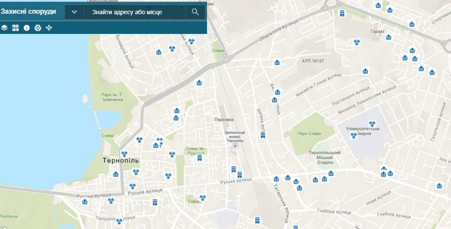Select the railway station icon at Залізничний вокзал
Screen dimensions: 451x229
tap(235, 146)
